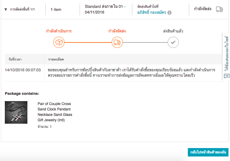Click the ส่งสินค้าแล้ว step label

pos(173,31)
